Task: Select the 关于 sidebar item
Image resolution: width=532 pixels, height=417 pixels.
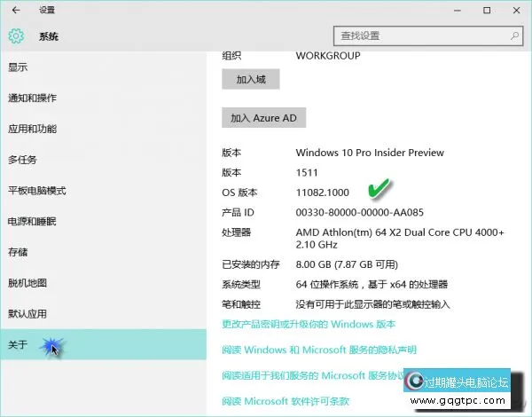Action: click(x=19, y=345)
